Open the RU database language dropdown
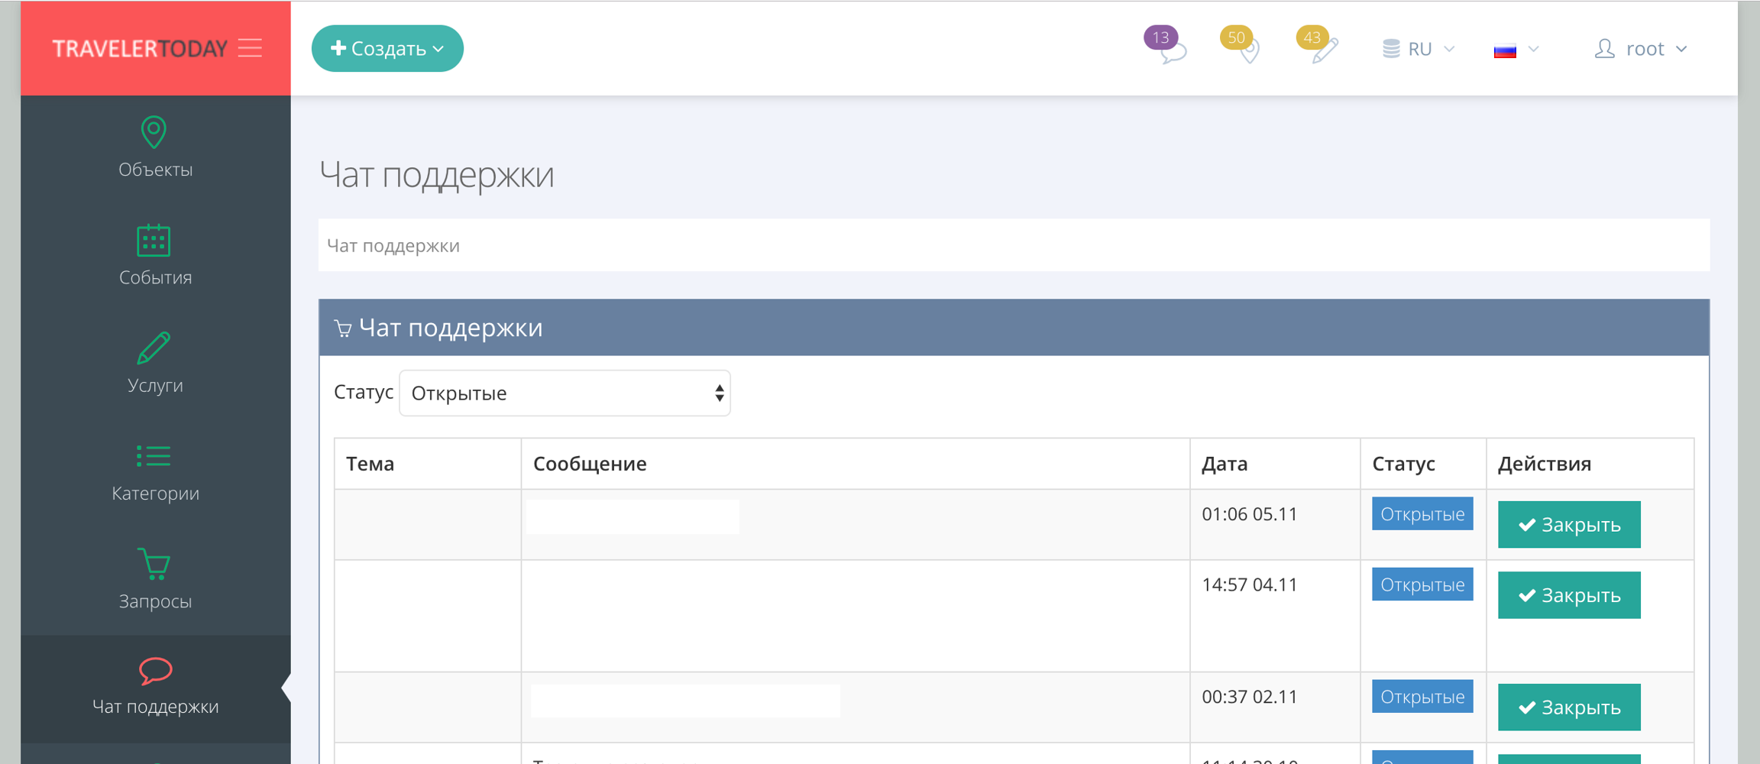This screenshot has height=764, width=1760. pyautogui.click(x=1419, y=50)
